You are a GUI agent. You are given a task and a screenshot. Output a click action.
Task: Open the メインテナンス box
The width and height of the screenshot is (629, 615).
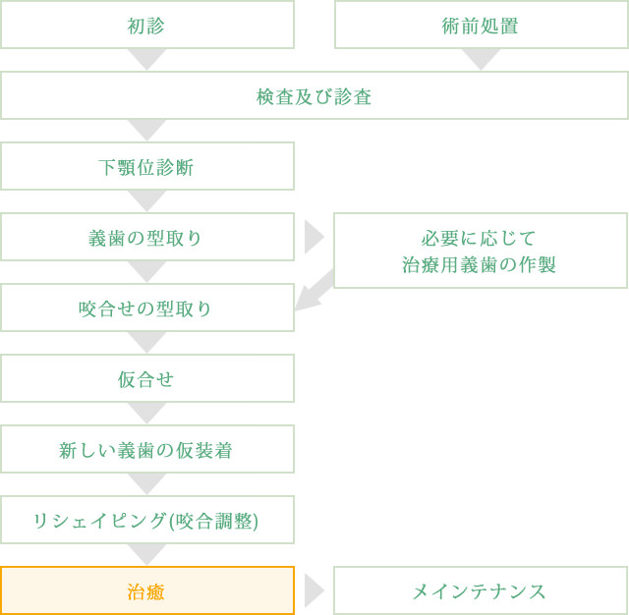(481, 590)
